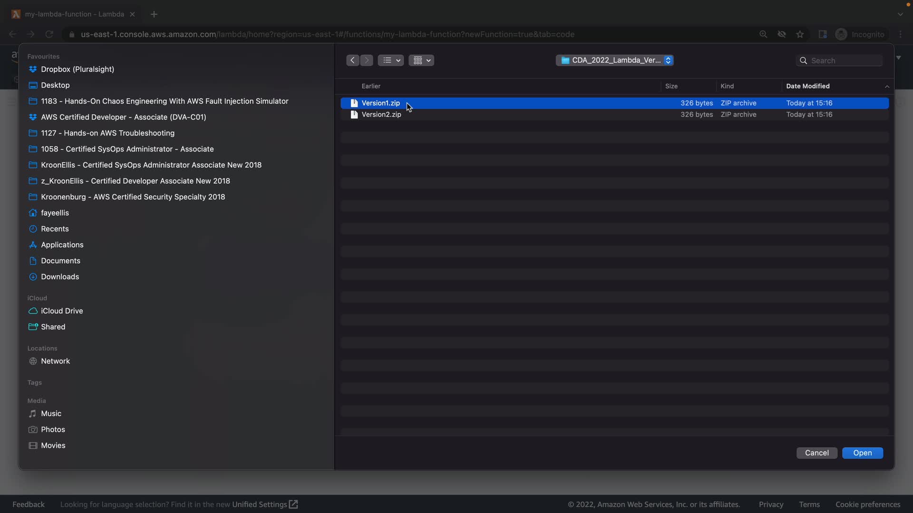
Task: Select Version1.zip file icon
Action: [x=354, y=103]
